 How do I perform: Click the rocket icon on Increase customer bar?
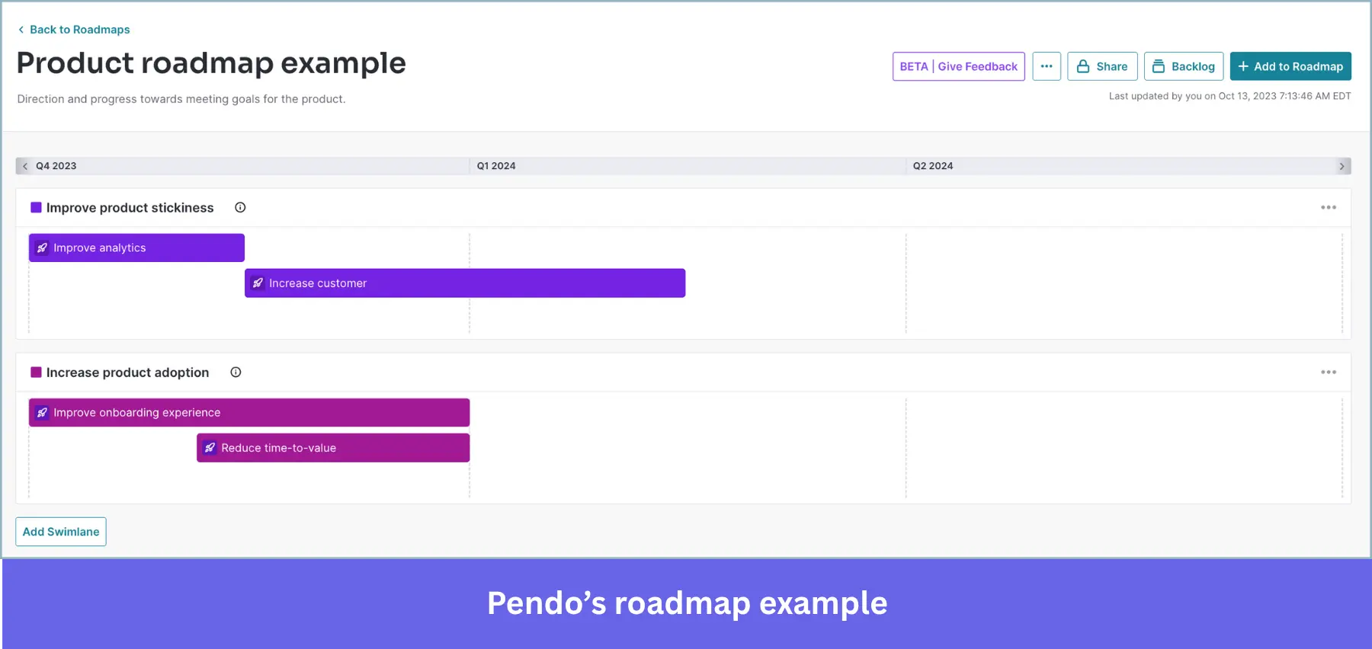point(258,283)
